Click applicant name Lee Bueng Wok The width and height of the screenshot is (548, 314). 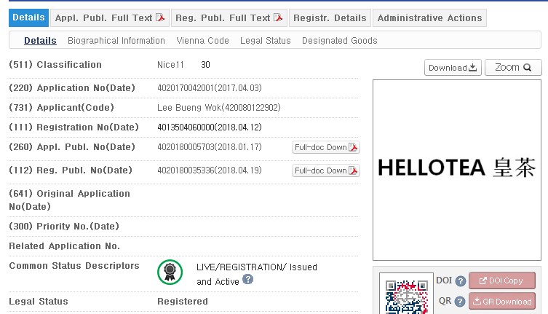pyautogui.click(x=189, y=108)
